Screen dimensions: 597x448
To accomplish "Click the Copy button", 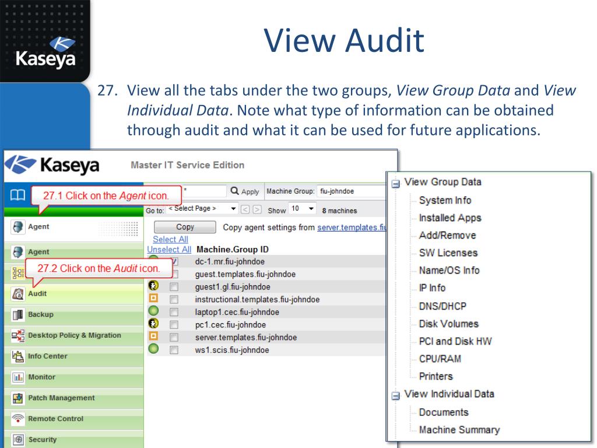I will click(x=185, y=227).
